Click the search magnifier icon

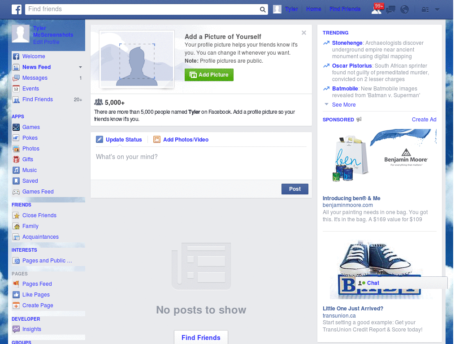(x=263, y=9)
